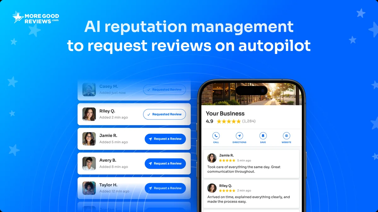Click Riley Q.'s five-star rating in review

(x=227, y=191)
